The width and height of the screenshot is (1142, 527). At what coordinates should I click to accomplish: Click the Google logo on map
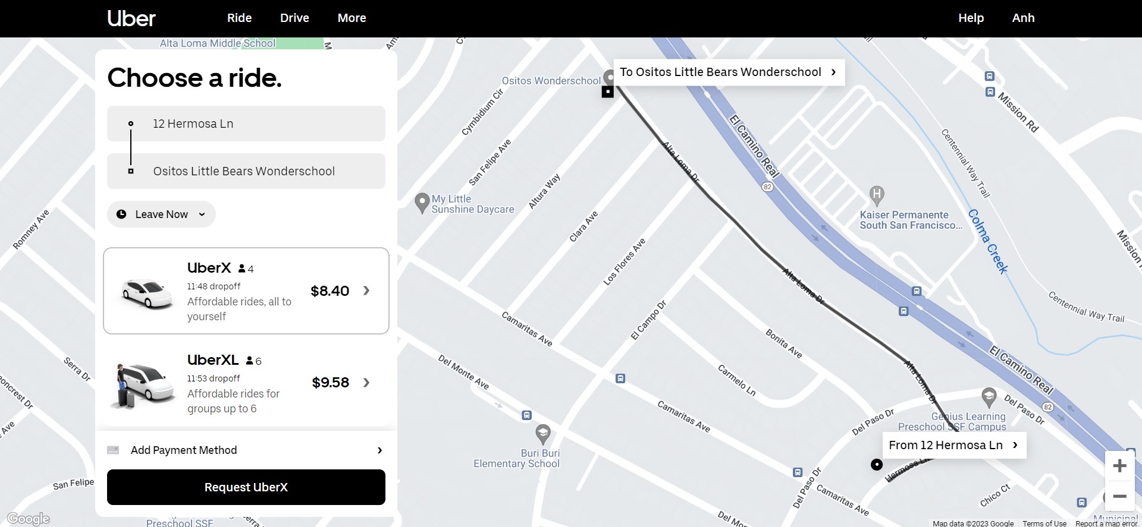pyautogui.click(x=29, y=519)
